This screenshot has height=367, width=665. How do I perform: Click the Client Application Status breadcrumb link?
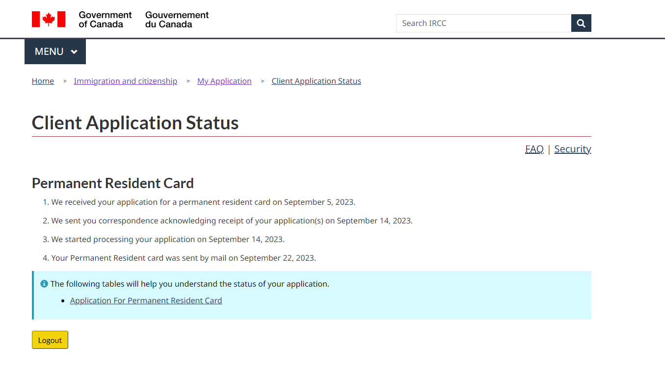[316, 81]
